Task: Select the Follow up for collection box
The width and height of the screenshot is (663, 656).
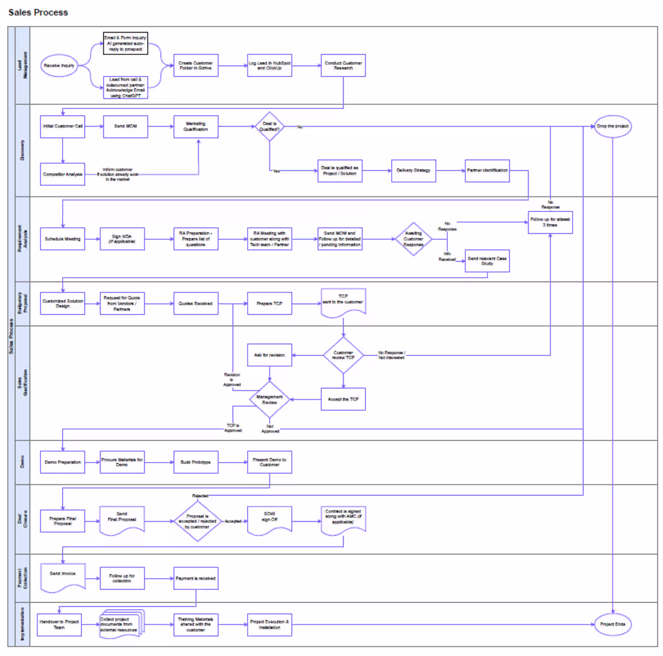Action: tap(122, 578)
